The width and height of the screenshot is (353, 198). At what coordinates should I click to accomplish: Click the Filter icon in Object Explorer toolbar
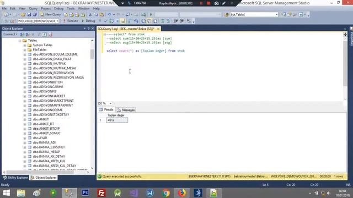tap(39, 35)
